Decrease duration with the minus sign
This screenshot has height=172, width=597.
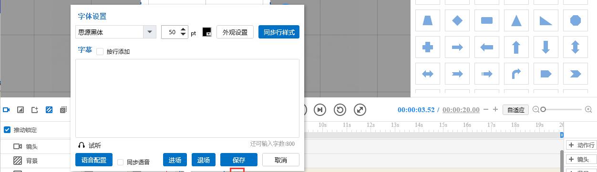(486, 109)
